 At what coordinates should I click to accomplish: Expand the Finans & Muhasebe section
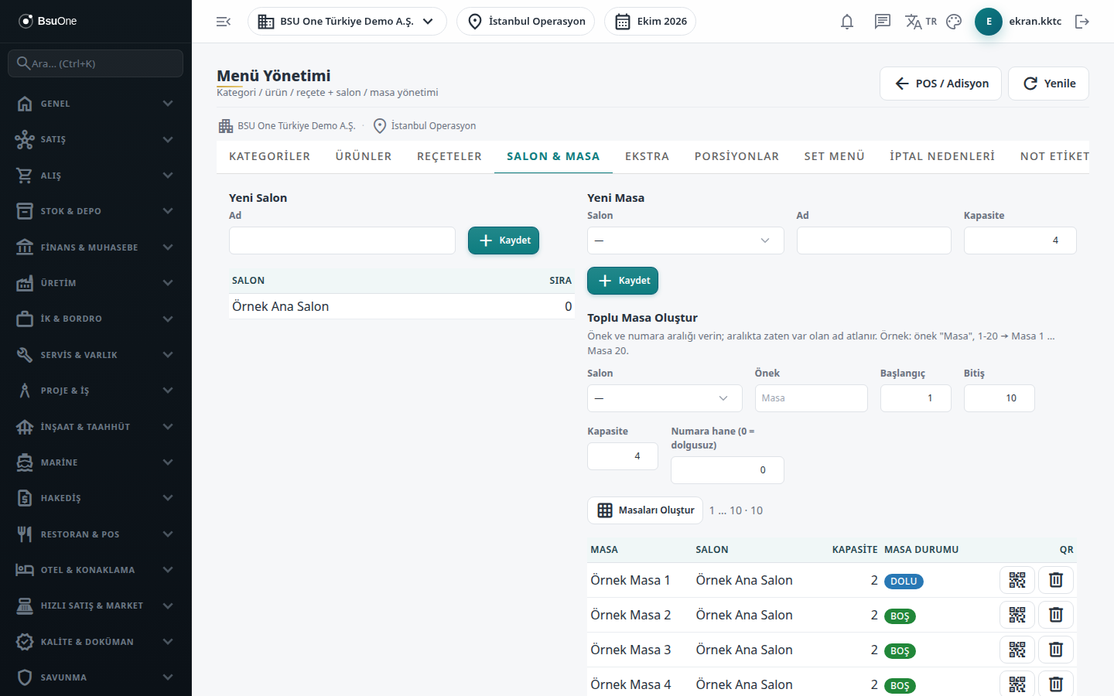(96, 247)
